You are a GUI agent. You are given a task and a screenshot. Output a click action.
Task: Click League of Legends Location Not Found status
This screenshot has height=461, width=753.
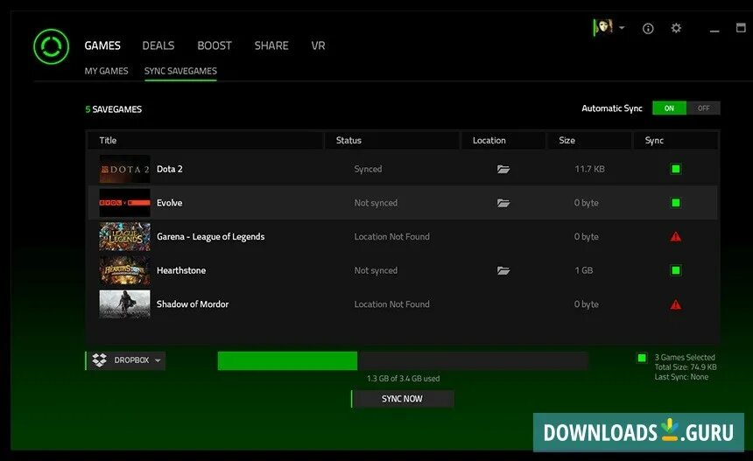click(392, 236)
